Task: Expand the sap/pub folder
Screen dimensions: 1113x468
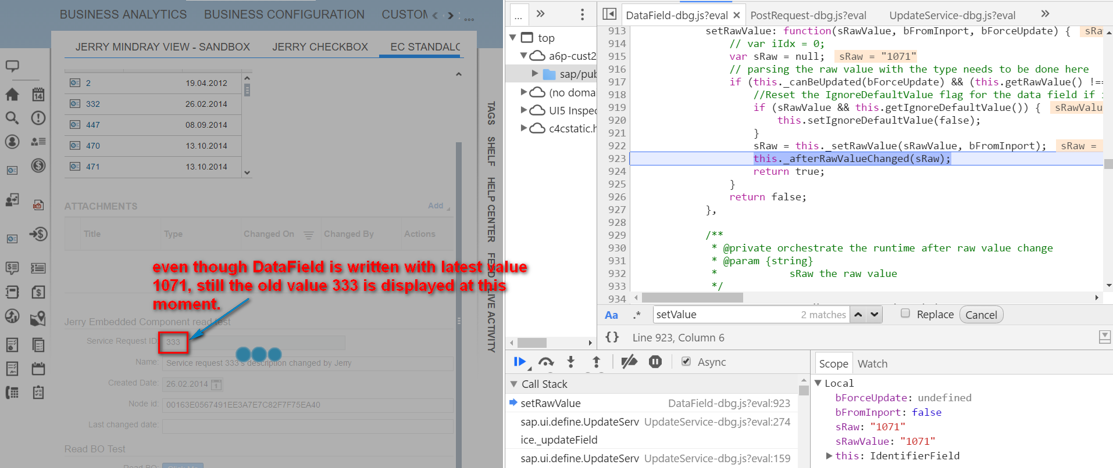Action: click(x=535, y=74)
